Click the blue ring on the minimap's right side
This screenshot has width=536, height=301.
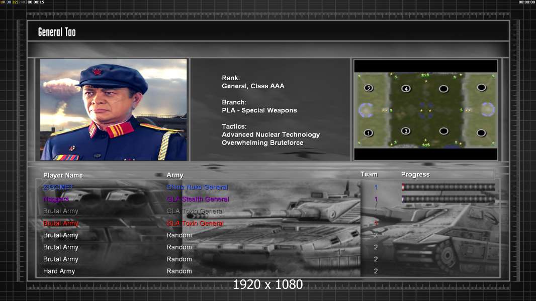488,109
